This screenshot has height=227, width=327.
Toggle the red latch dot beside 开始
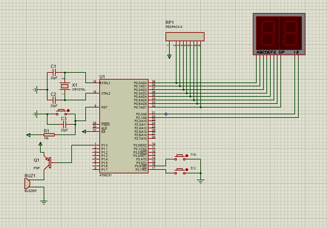tap(187, 156)
